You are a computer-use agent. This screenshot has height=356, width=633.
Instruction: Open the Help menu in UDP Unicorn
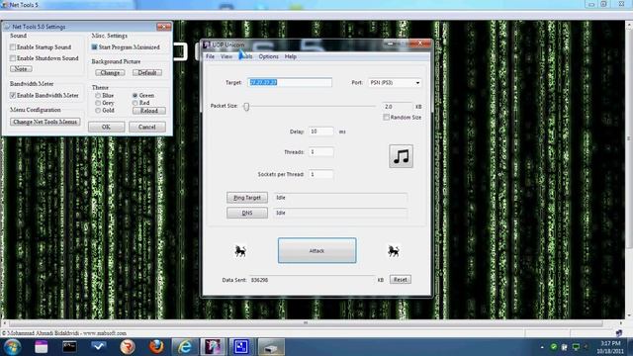[290, 56]
